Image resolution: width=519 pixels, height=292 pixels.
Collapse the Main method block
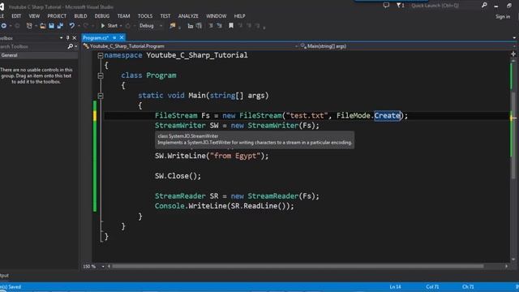[x=101, y=96]
